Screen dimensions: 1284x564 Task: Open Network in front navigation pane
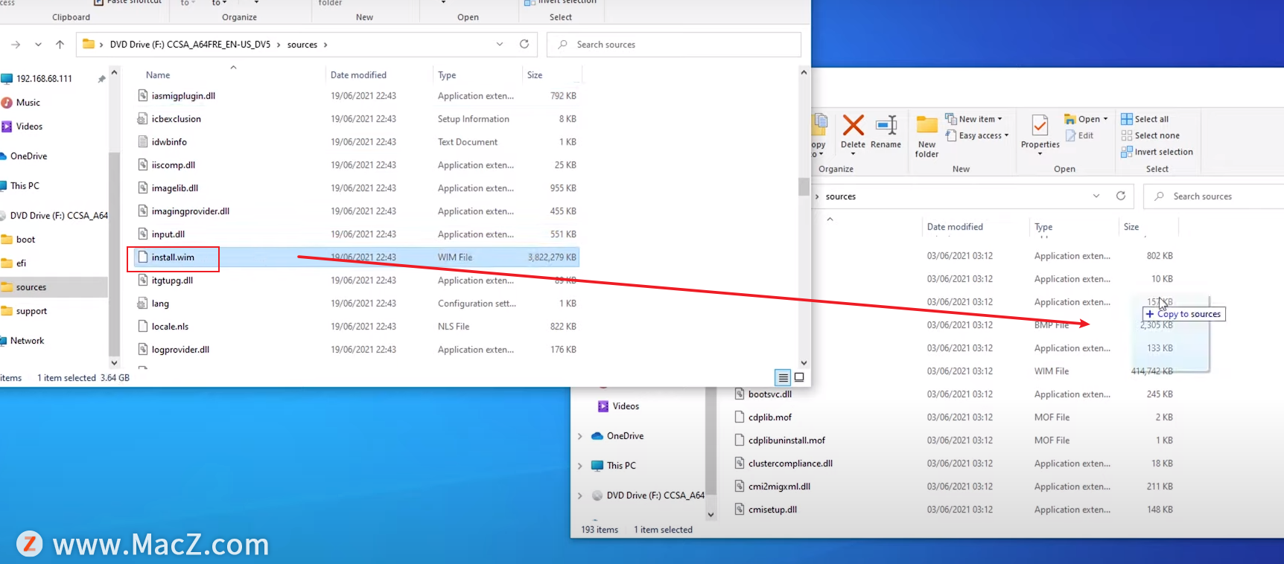pyautogui.click(x=27, y=341)
